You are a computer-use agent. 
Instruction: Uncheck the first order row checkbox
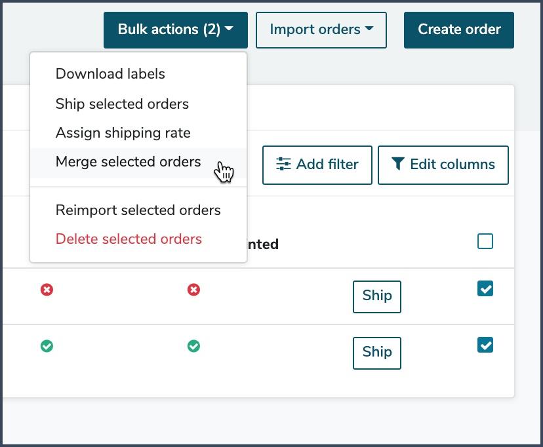click(485, 288)
